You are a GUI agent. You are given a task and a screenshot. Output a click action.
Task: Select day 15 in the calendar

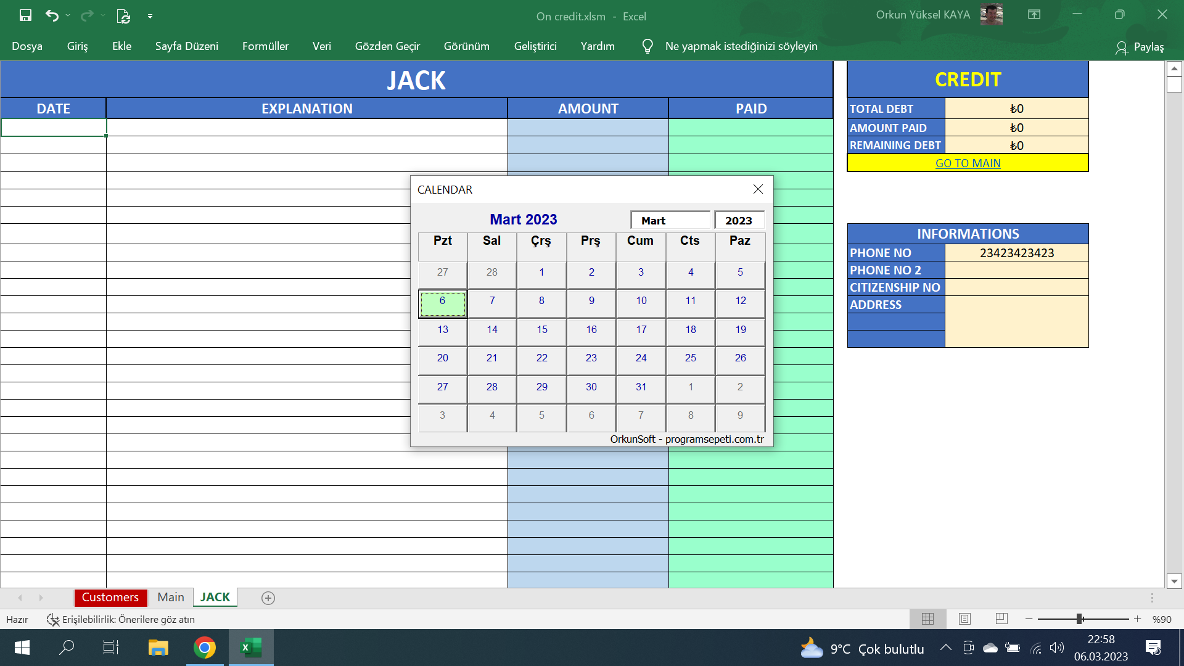point(541,330)
